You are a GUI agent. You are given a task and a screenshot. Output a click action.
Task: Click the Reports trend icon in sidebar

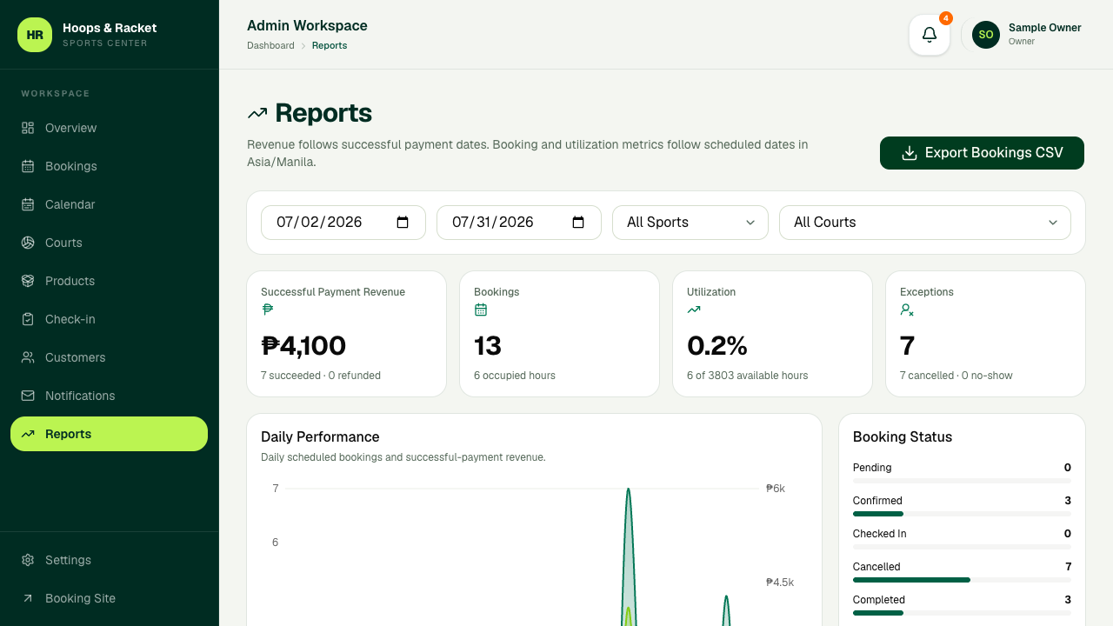tap(28, 434)
